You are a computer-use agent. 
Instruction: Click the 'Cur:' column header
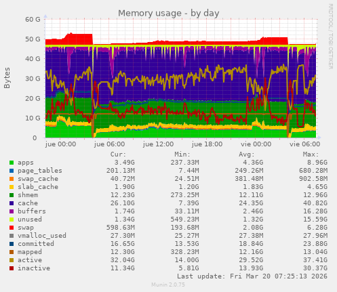(x=118, y=154)
